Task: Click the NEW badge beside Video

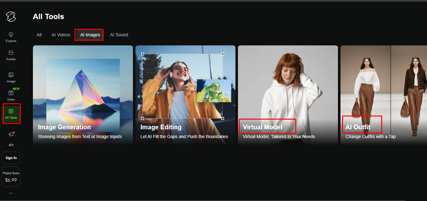Action: coord(16,89)
